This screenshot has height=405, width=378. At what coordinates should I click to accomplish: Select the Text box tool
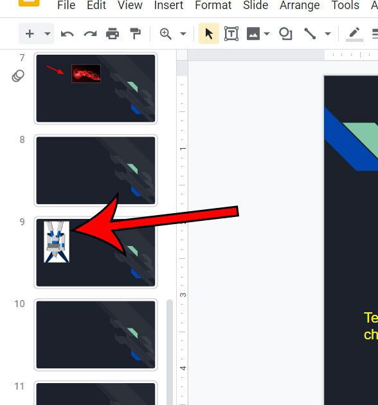coord(231,33)
